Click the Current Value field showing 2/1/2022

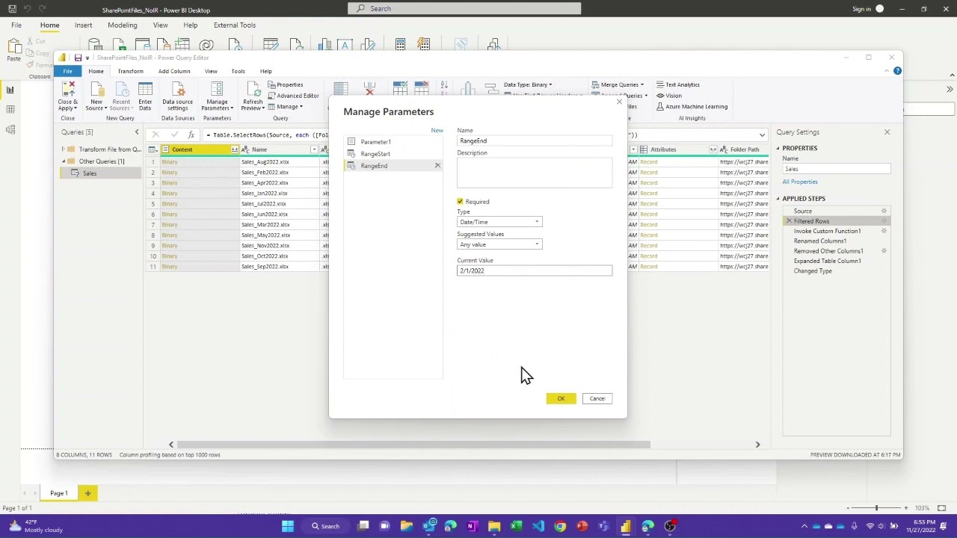[535, 270]
